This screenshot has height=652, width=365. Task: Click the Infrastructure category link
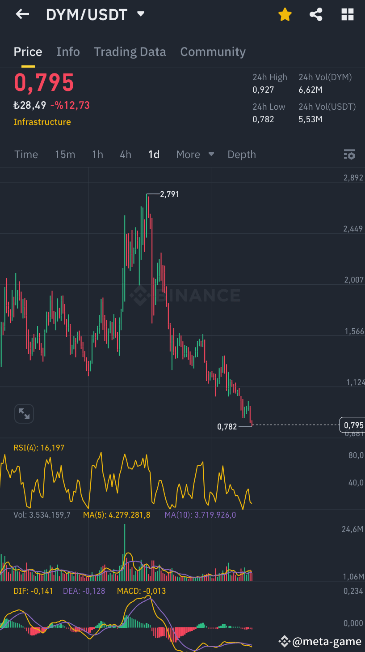point(42,122)
